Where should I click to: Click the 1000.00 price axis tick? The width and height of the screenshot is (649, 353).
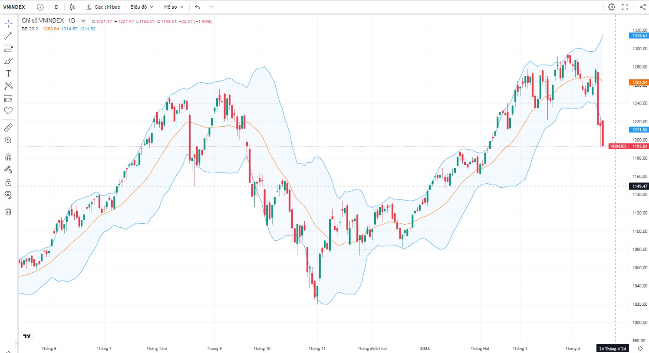(640, 323)
